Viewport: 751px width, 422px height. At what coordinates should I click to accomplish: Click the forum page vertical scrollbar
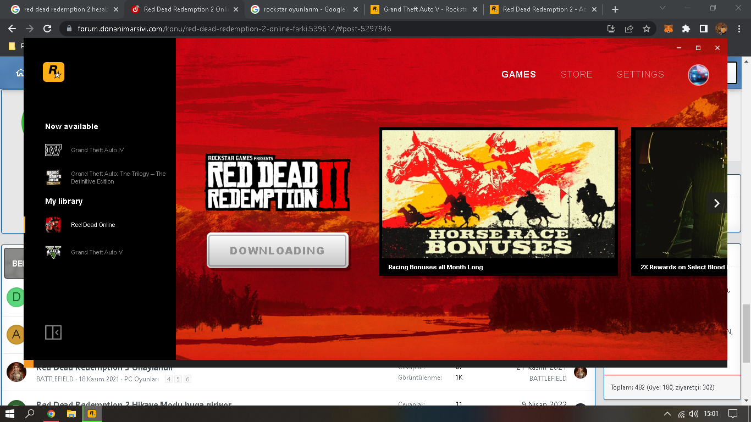click(746, 334)
